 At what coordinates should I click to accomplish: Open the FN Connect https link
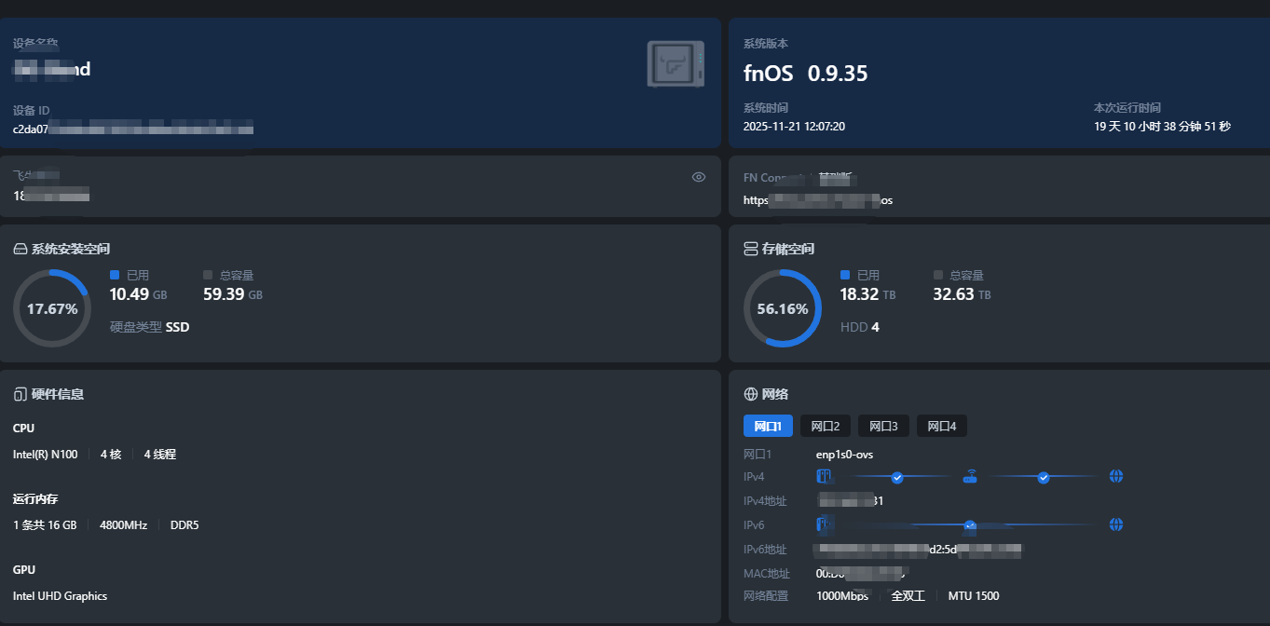pyautogui.click(x=817, y=200)
